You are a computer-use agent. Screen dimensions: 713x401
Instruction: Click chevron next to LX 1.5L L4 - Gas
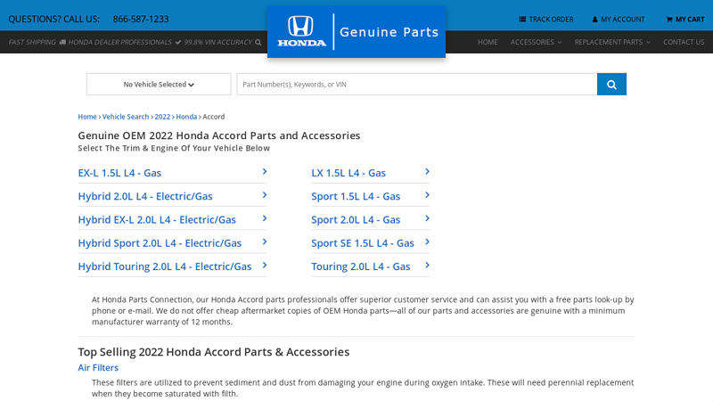[x=427, y=171]
